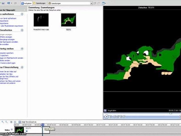Click the Save project icon

coord(2,3)
